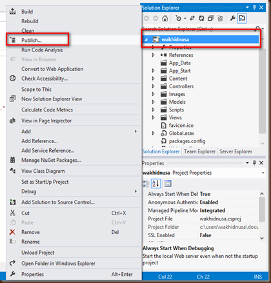Click the Global.asax file icon
This screenshot has width=271, height=283.
tap(164, 133)
